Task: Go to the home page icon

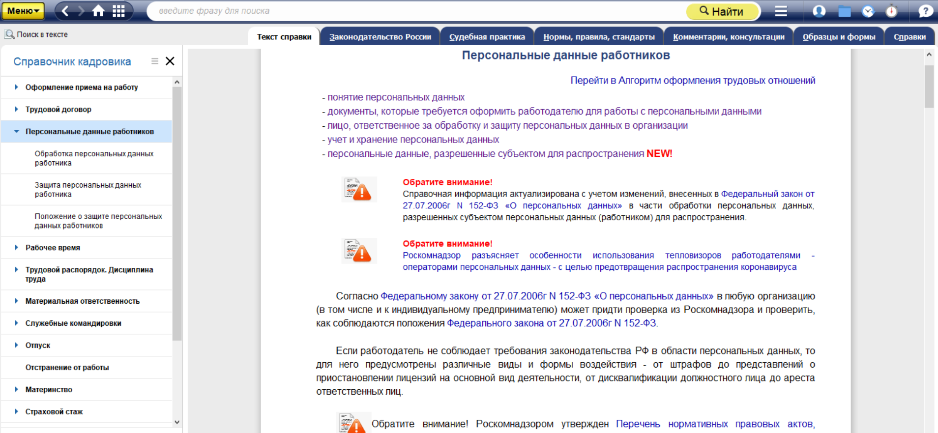Action: click(98, 11)
